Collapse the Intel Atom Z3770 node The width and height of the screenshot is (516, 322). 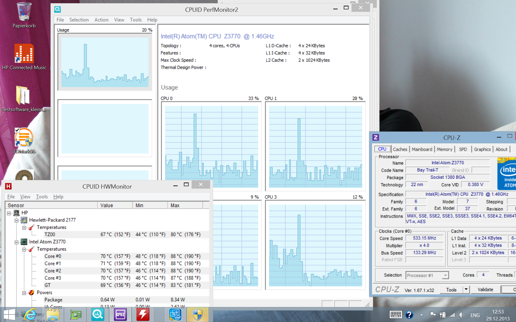point(16,242)
